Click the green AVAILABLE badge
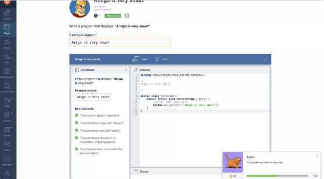Screen dimensions: 324x179 tap(112, 16)
